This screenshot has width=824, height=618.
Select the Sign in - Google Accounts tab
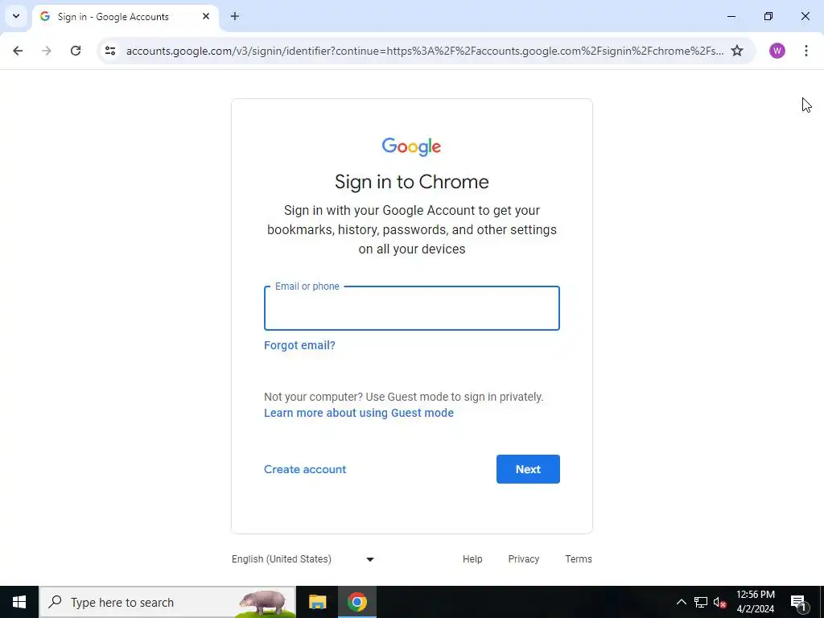(x=113, y=17)
